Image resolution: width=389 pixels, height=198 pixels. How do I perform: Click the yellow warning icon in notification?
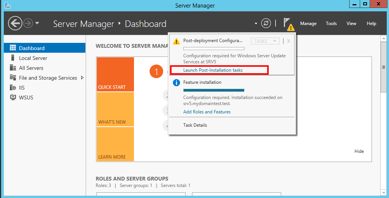tap(176, 41)
